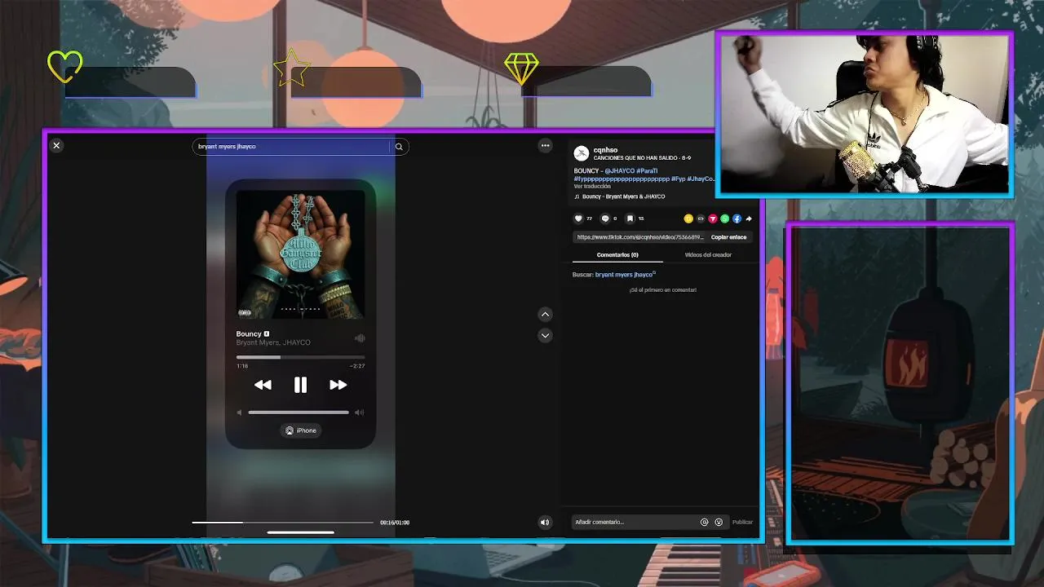Click the comment bubble icon
Viewport: 1044px width, 587px height.
point(605,218)
